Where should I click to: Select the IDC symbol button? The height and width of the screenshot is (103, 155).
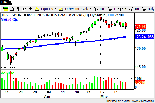click(102, 9)
